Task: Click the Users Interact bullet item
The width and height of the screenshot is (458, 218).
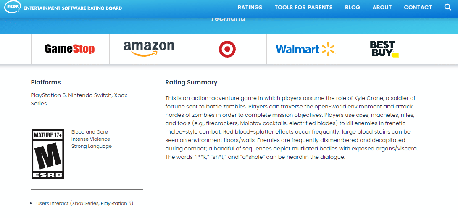Action: (85, 203)
